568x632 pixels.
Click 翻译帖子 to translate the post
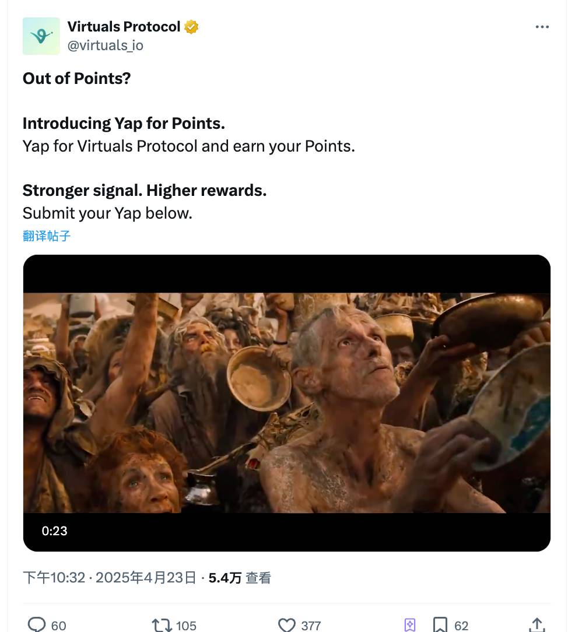coord(47,236)
